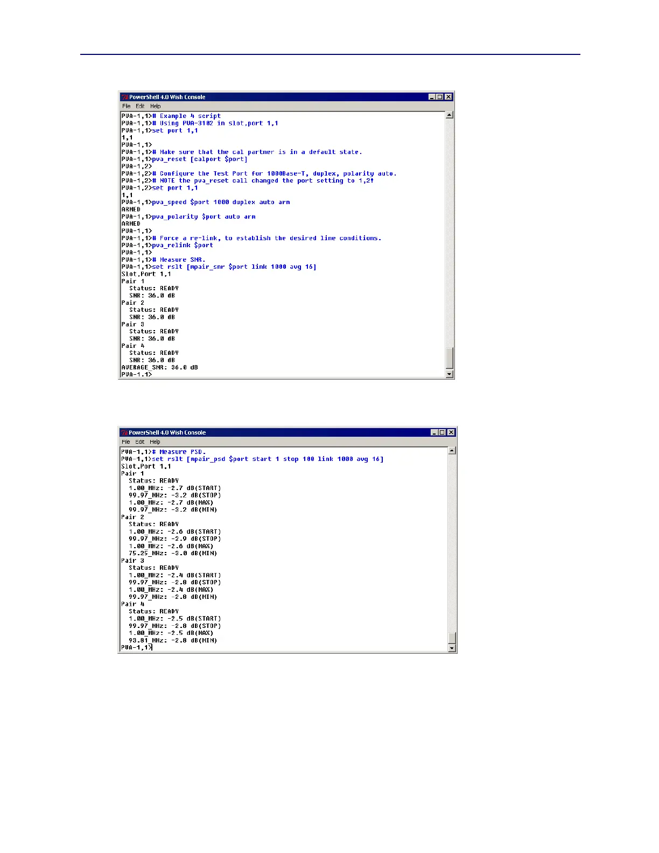Click last prompt line in bottom console
This screenshot has height=853, width=659.
tap(137, 647)
